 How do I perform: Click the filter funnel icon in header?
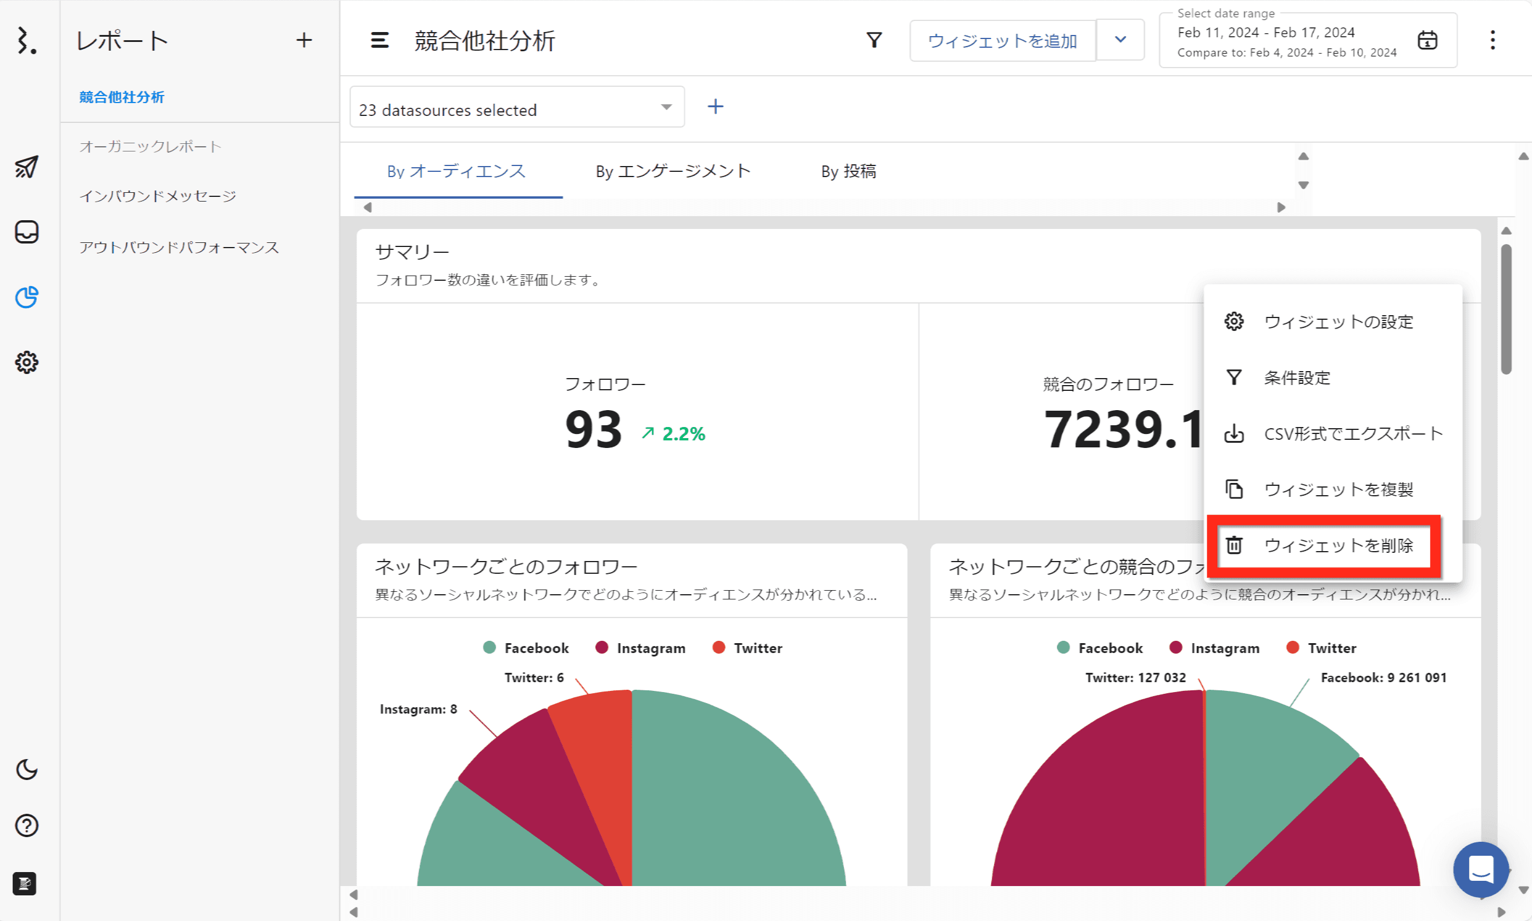874,40
